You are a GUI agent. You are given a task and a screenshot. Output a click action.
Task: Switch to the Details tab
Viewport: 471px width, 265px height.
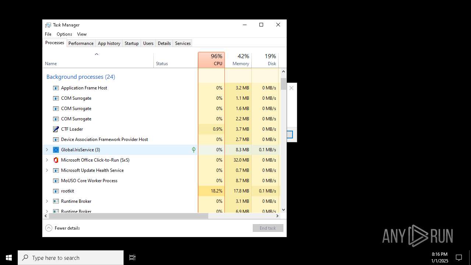(x=164, y=43)
